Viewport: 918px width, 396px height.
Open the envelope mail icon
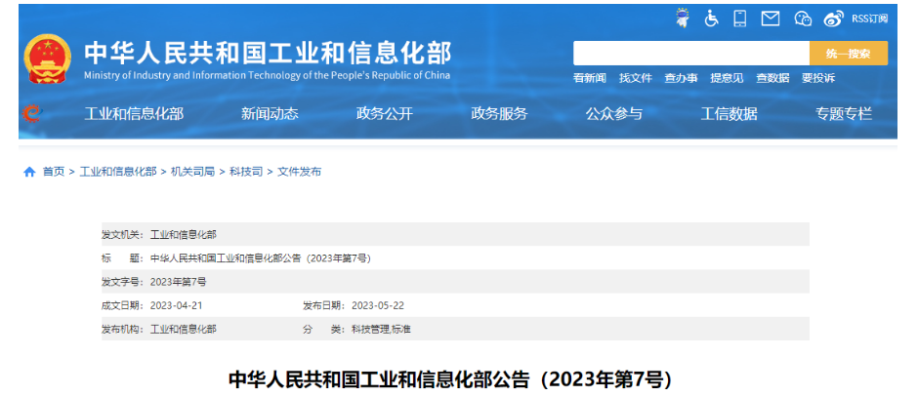(771, 19)
